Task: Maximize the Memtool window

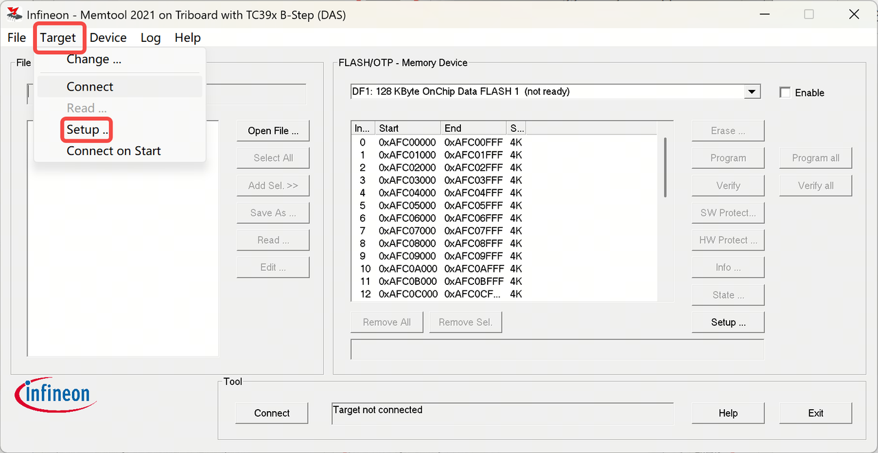Action: click(x=809, y=14)
